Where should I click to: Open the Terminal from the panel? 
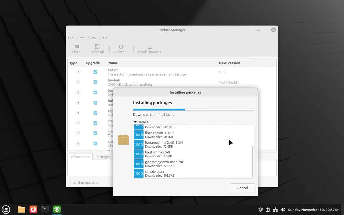(x=45, y=209)
